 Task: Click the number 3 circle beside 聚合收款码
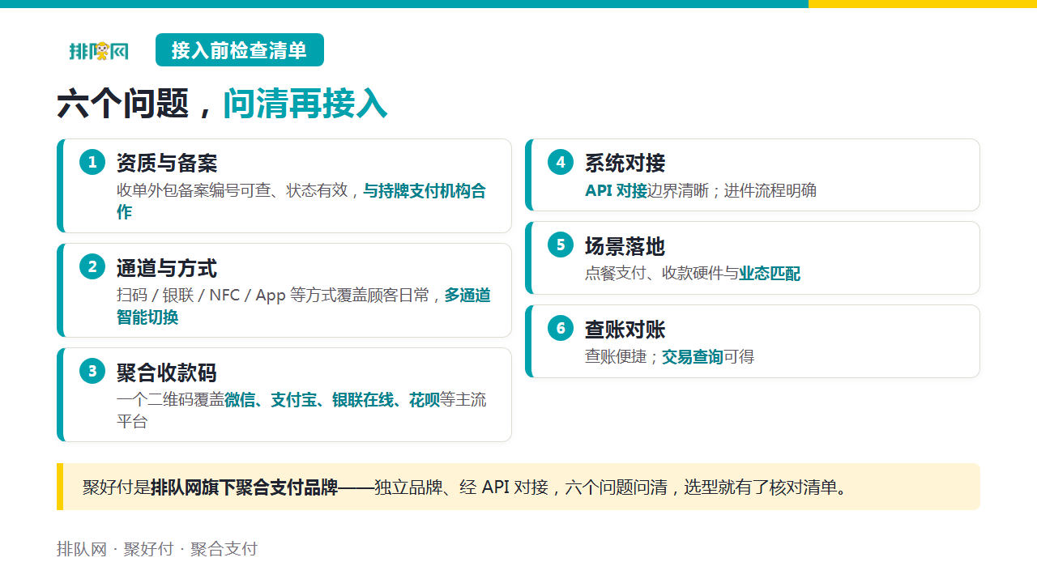point(92,371)
